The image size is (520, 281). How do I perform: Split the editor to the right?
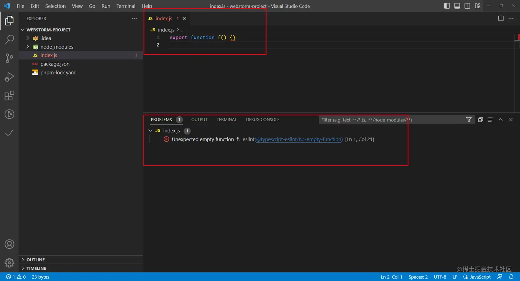coord(501,19)
